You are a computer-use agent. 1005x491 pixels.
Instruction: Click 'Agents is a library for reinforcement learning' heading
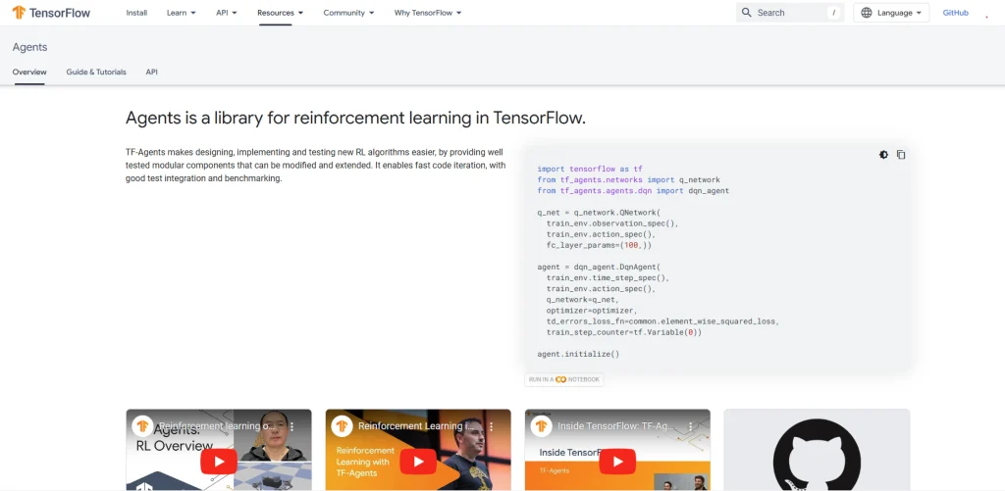[x=355, y=119]
